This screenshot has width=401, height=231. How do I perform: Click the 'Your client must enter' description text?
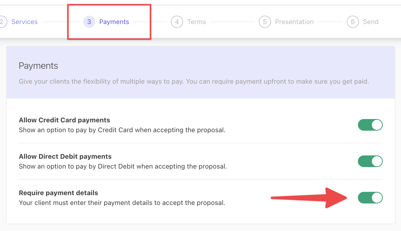(122, 203)
